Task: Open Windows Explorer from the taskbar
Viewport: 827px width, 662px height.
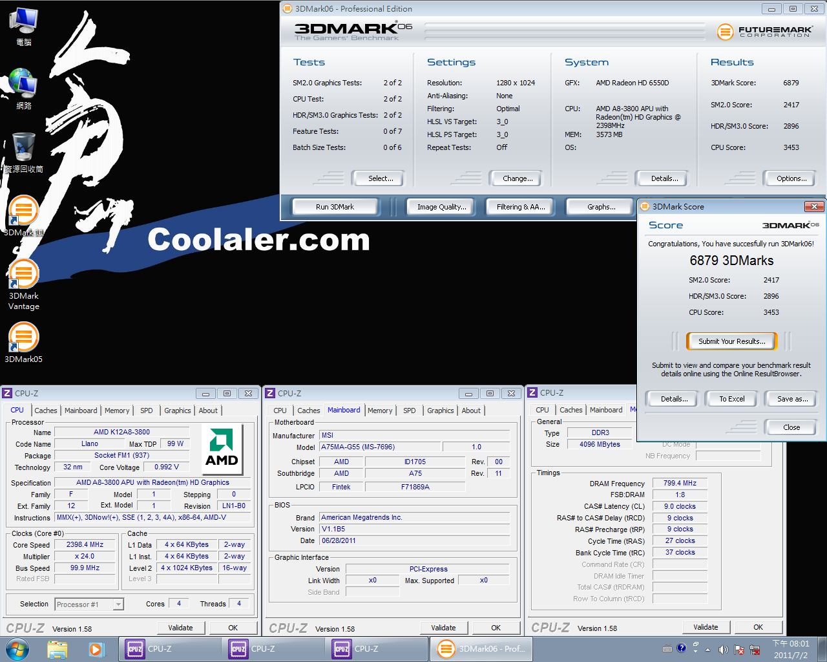Action: pos(58,649)
